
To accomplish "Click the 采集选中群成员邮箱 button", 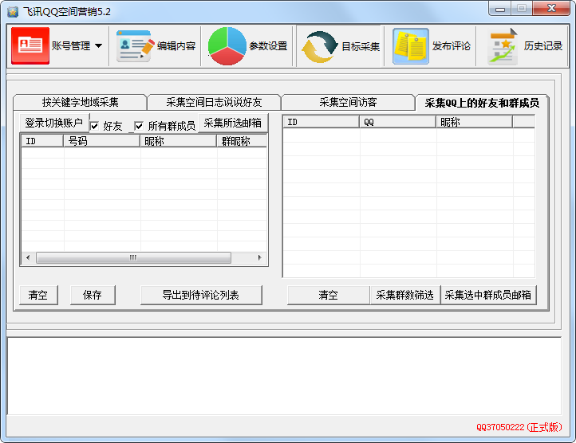I will pyautogui.click(x=488, y=295).
